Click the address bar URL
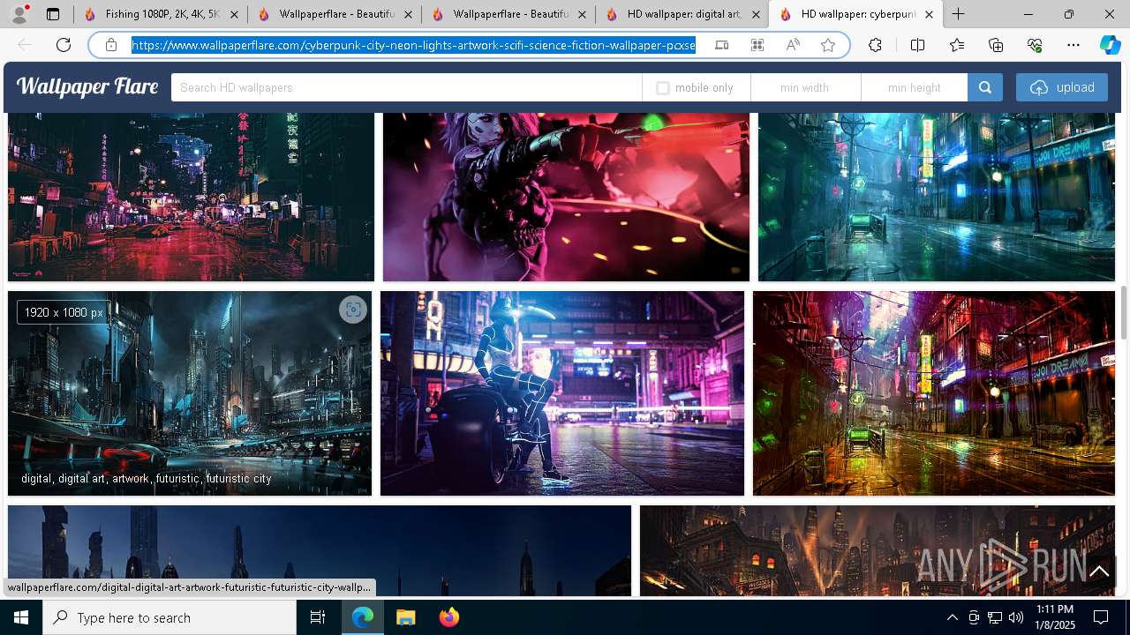 pos(413,45)
